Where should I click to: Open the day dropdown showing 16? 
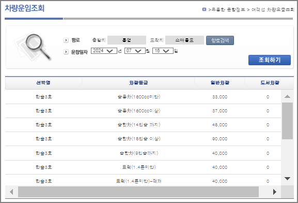(163, 51)
